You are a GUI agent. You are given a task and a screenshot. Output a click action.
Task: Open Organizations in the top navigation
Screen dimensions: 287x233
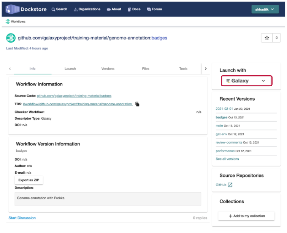(87, 9)
